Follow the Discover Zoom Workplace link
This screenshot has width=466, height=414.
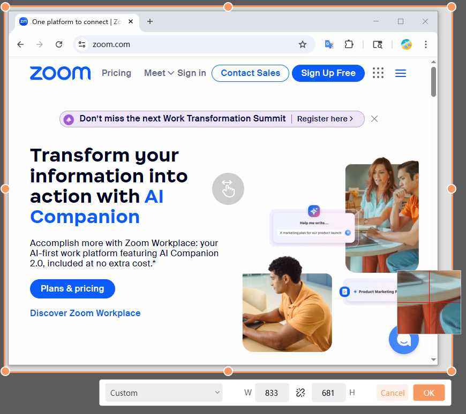coord(85,313)
